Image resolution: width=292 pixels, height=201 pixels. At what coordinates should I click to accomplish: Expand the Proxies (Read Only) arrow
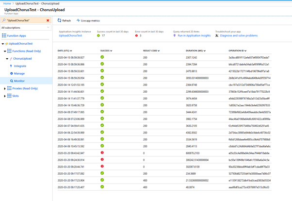point(5,88)
